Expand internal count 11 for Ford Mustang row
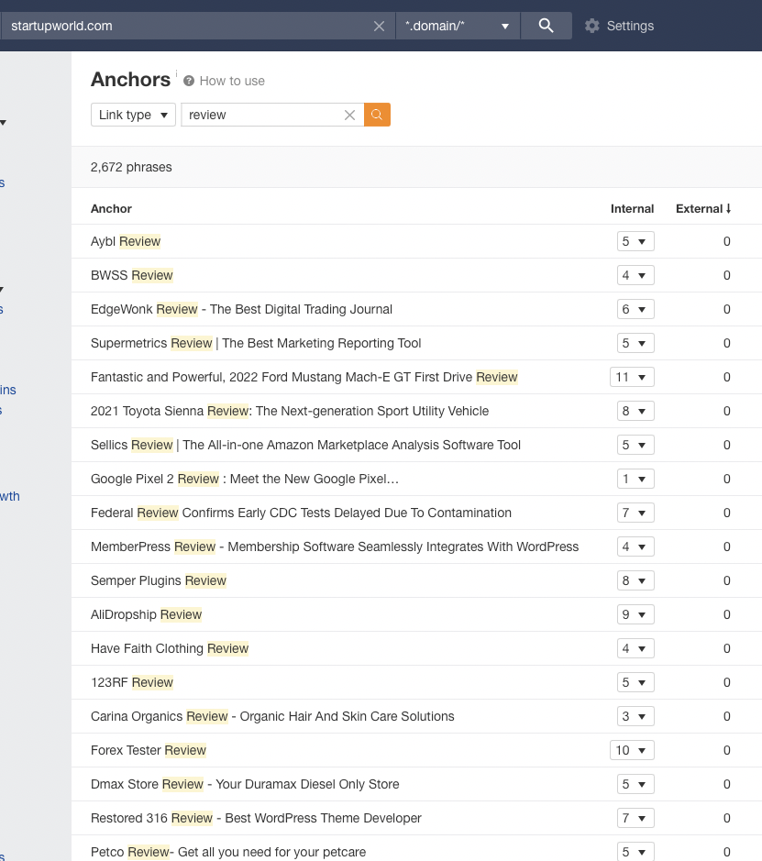This screenshot has height=861, width=762. point(632,377)
